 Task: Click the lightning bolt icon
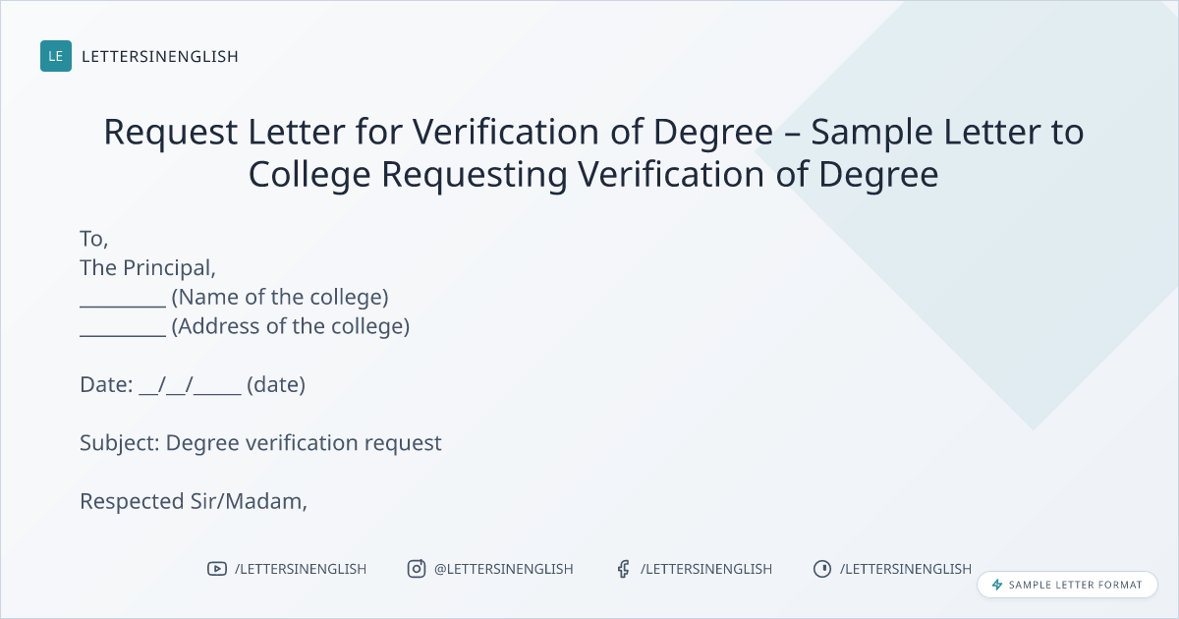(997, 585)
